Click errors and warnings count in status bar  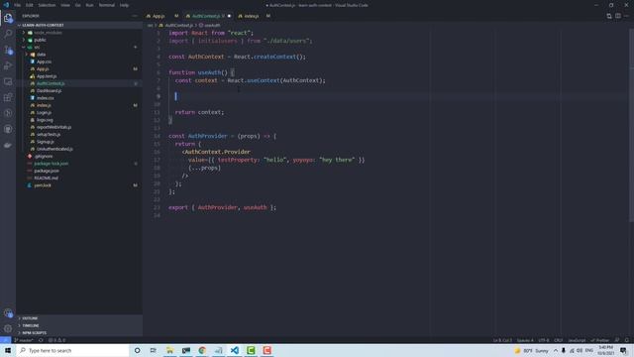56,340
